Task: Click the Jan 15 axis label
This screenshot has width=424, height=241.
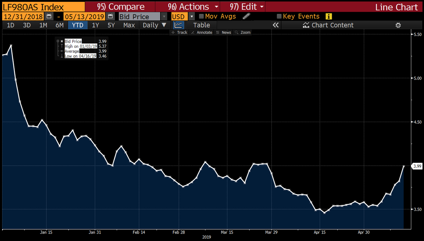Action: pos(46,232)
